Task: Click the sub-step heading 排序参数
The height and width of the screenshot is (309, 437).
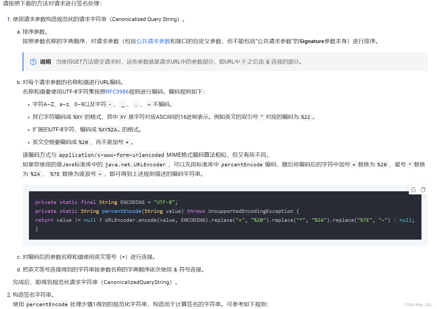Action: [x=35, y=32]
